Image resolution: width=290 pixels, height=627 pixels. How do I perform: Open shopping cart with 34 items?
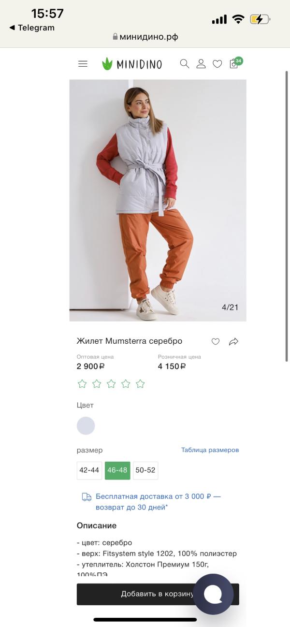[234, 63]
